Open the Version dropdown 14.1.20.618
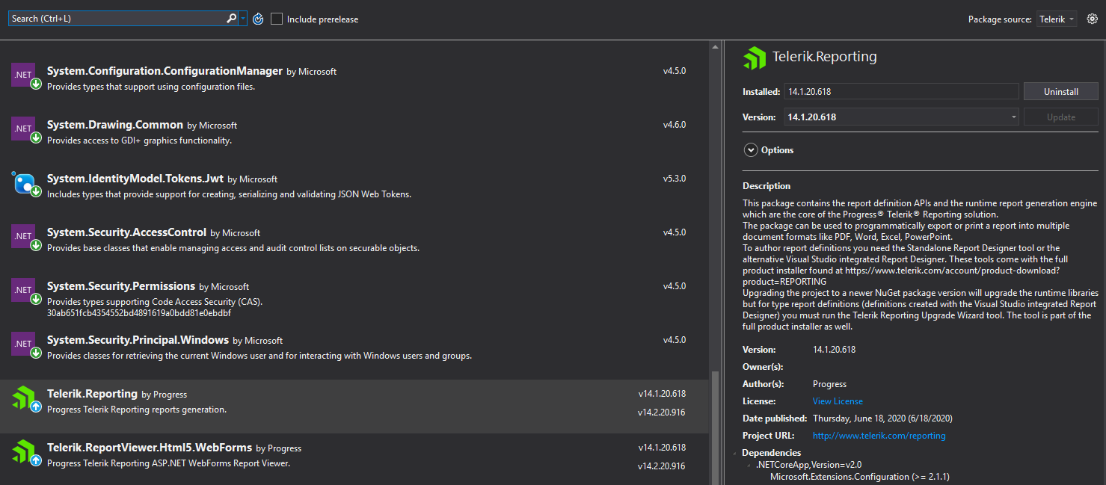 (901, 117)
